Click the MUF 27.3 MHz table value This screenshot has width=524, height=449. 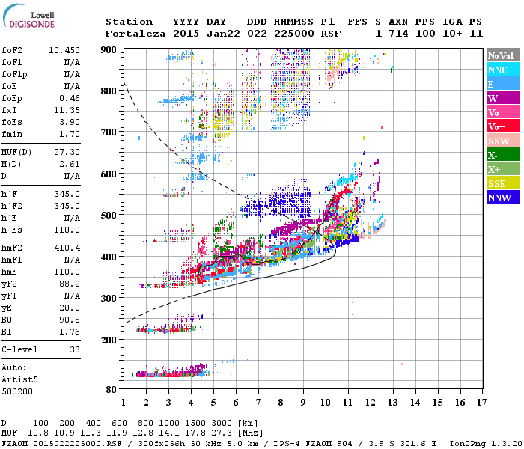tap(221, 433)
